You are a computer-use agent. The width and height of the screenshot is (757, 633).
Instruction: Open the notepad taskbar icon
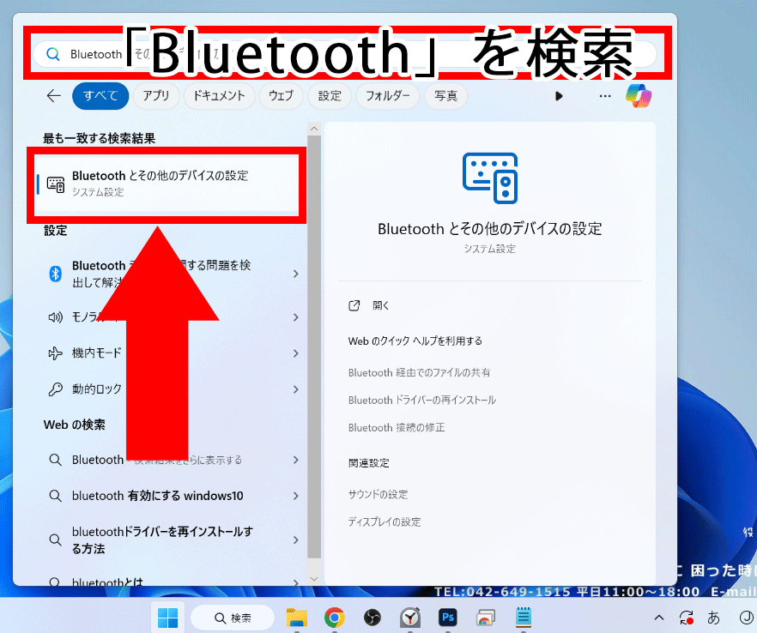524,618
